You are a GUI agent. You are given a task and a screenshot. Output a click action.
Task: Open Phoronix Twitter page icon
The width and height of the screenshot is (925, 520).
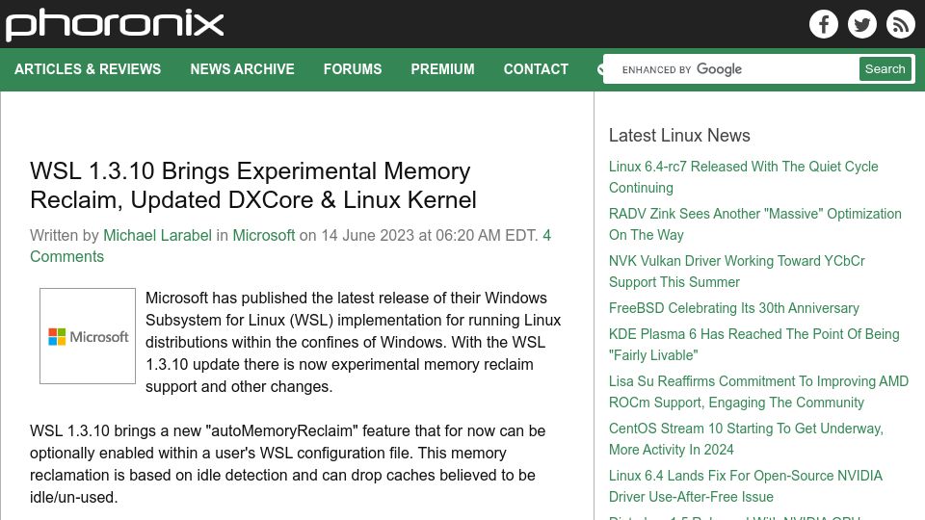click(x=861, y=24)
